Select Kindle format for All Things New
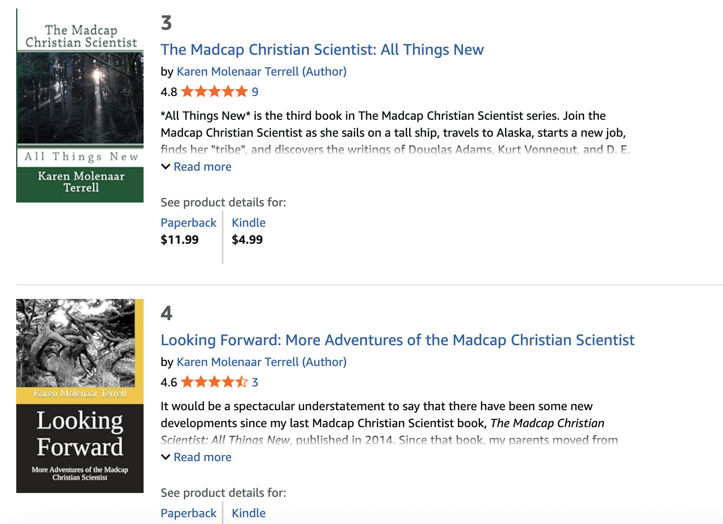Screen dimensions: 723x524 point(249,223)
